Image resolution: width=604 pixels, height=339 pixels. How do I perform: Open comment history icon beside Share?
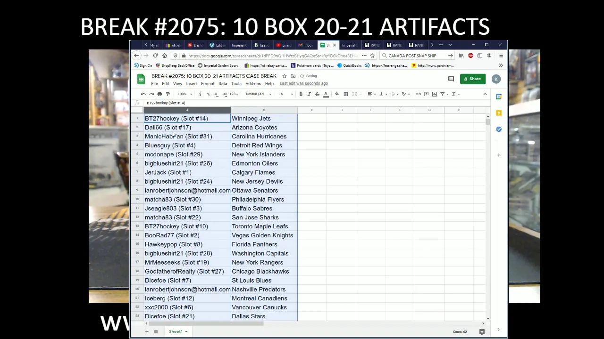click(451, 79)
